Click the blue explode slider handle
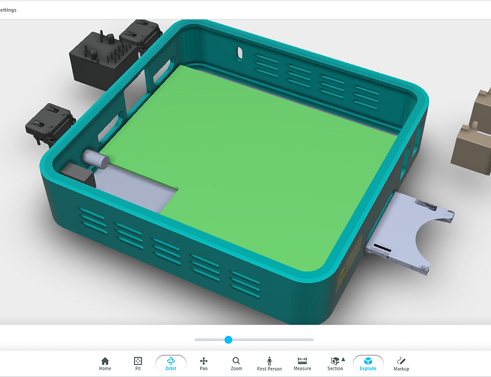The image size is (491, 377). click(228, 340)
